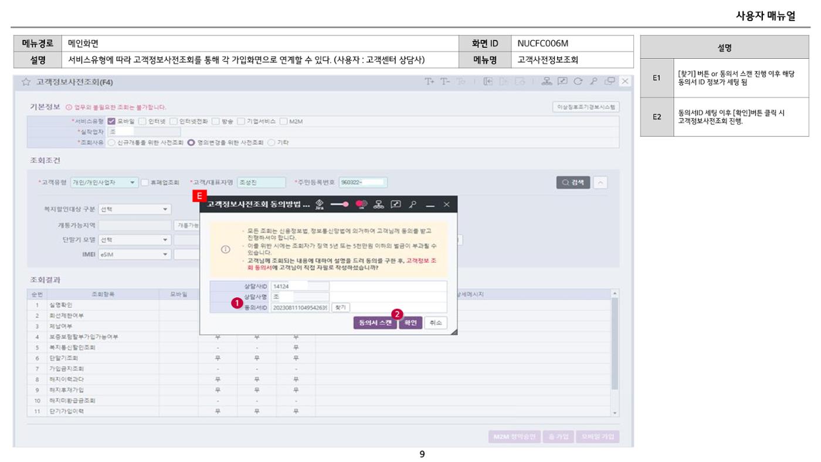The height and width of the screenshot is (462, 821).
Task: Click the info icon in the dialog notice
Action: point(225,249)
